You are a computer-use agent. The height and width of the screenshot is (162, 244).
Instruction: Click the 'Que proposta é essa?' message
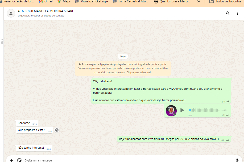(x=34, y=130)
